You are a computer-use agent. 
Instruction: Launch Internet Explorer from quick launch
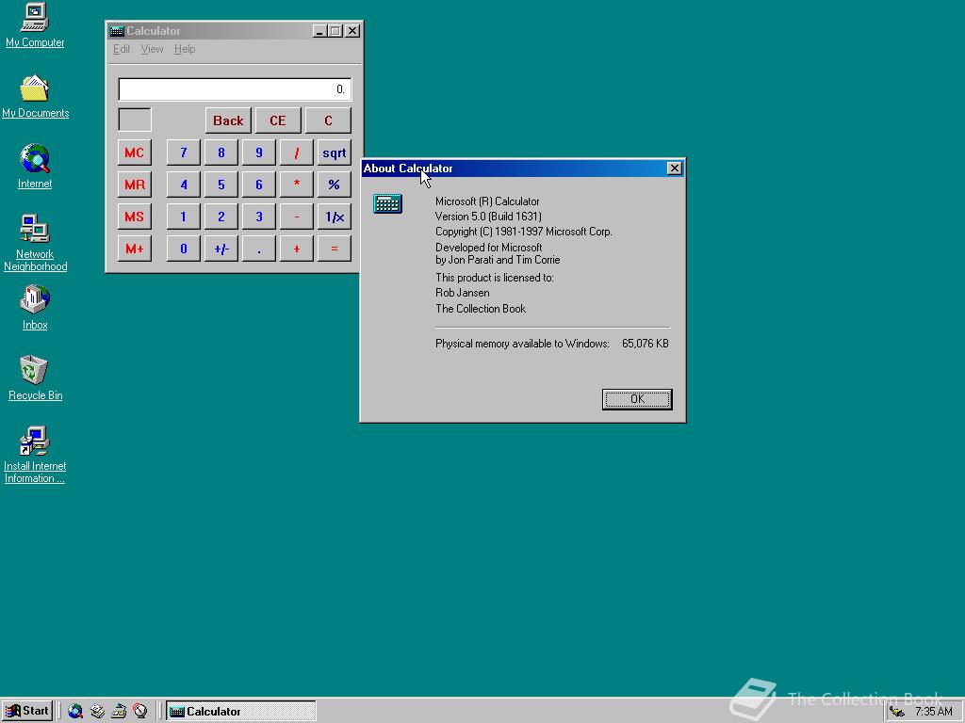click(x=75, y=712)
